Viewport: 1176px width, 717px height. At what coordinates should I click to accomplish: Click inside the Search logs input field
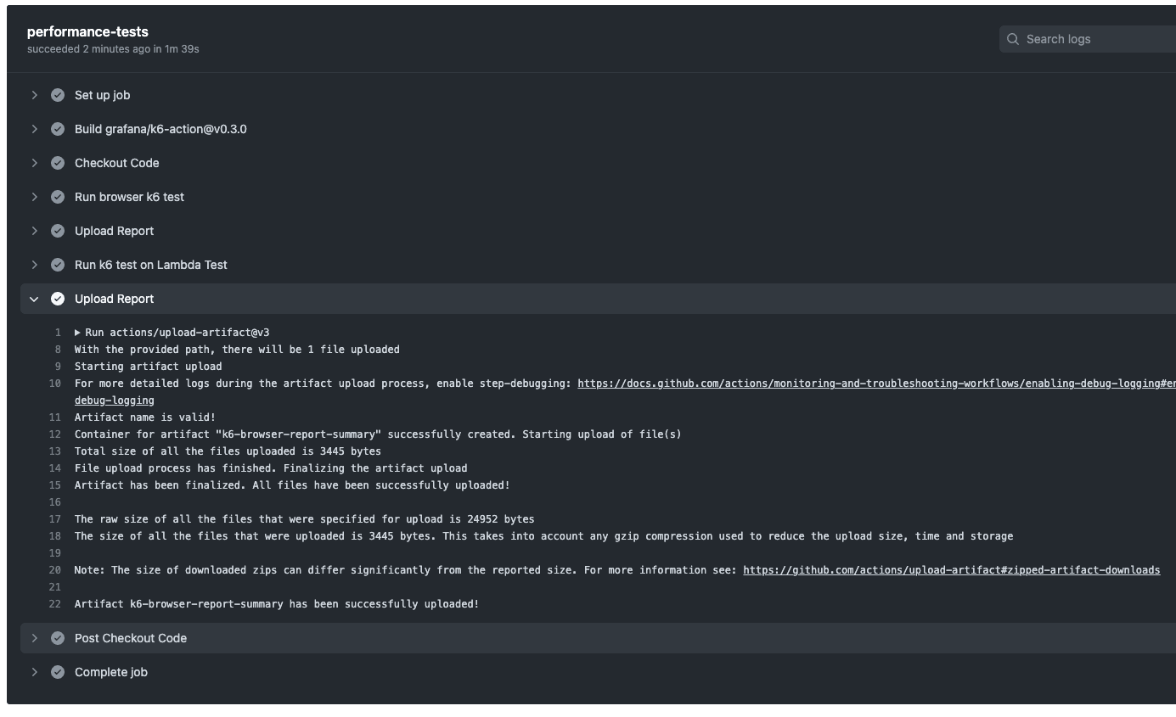click(x=1087, y=38)
